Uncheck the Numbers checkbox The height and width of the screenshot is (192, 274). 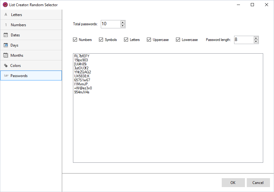75,40
